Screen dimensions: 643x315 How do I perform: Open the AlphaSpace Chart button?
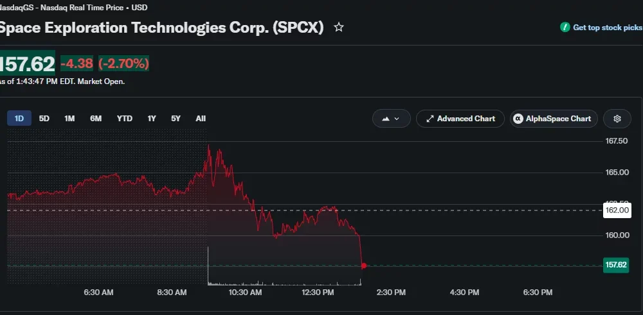click(x=554, y=119)
